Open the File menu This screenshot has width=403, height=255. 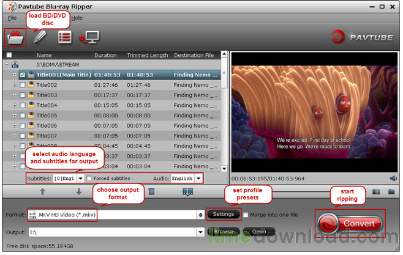12,18
